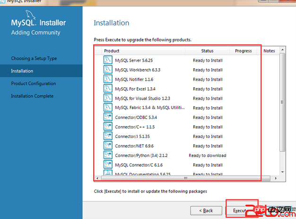Viewport: 296px width, 219px height.
Task: Click the Notes column header
Action: coord(269,51)
